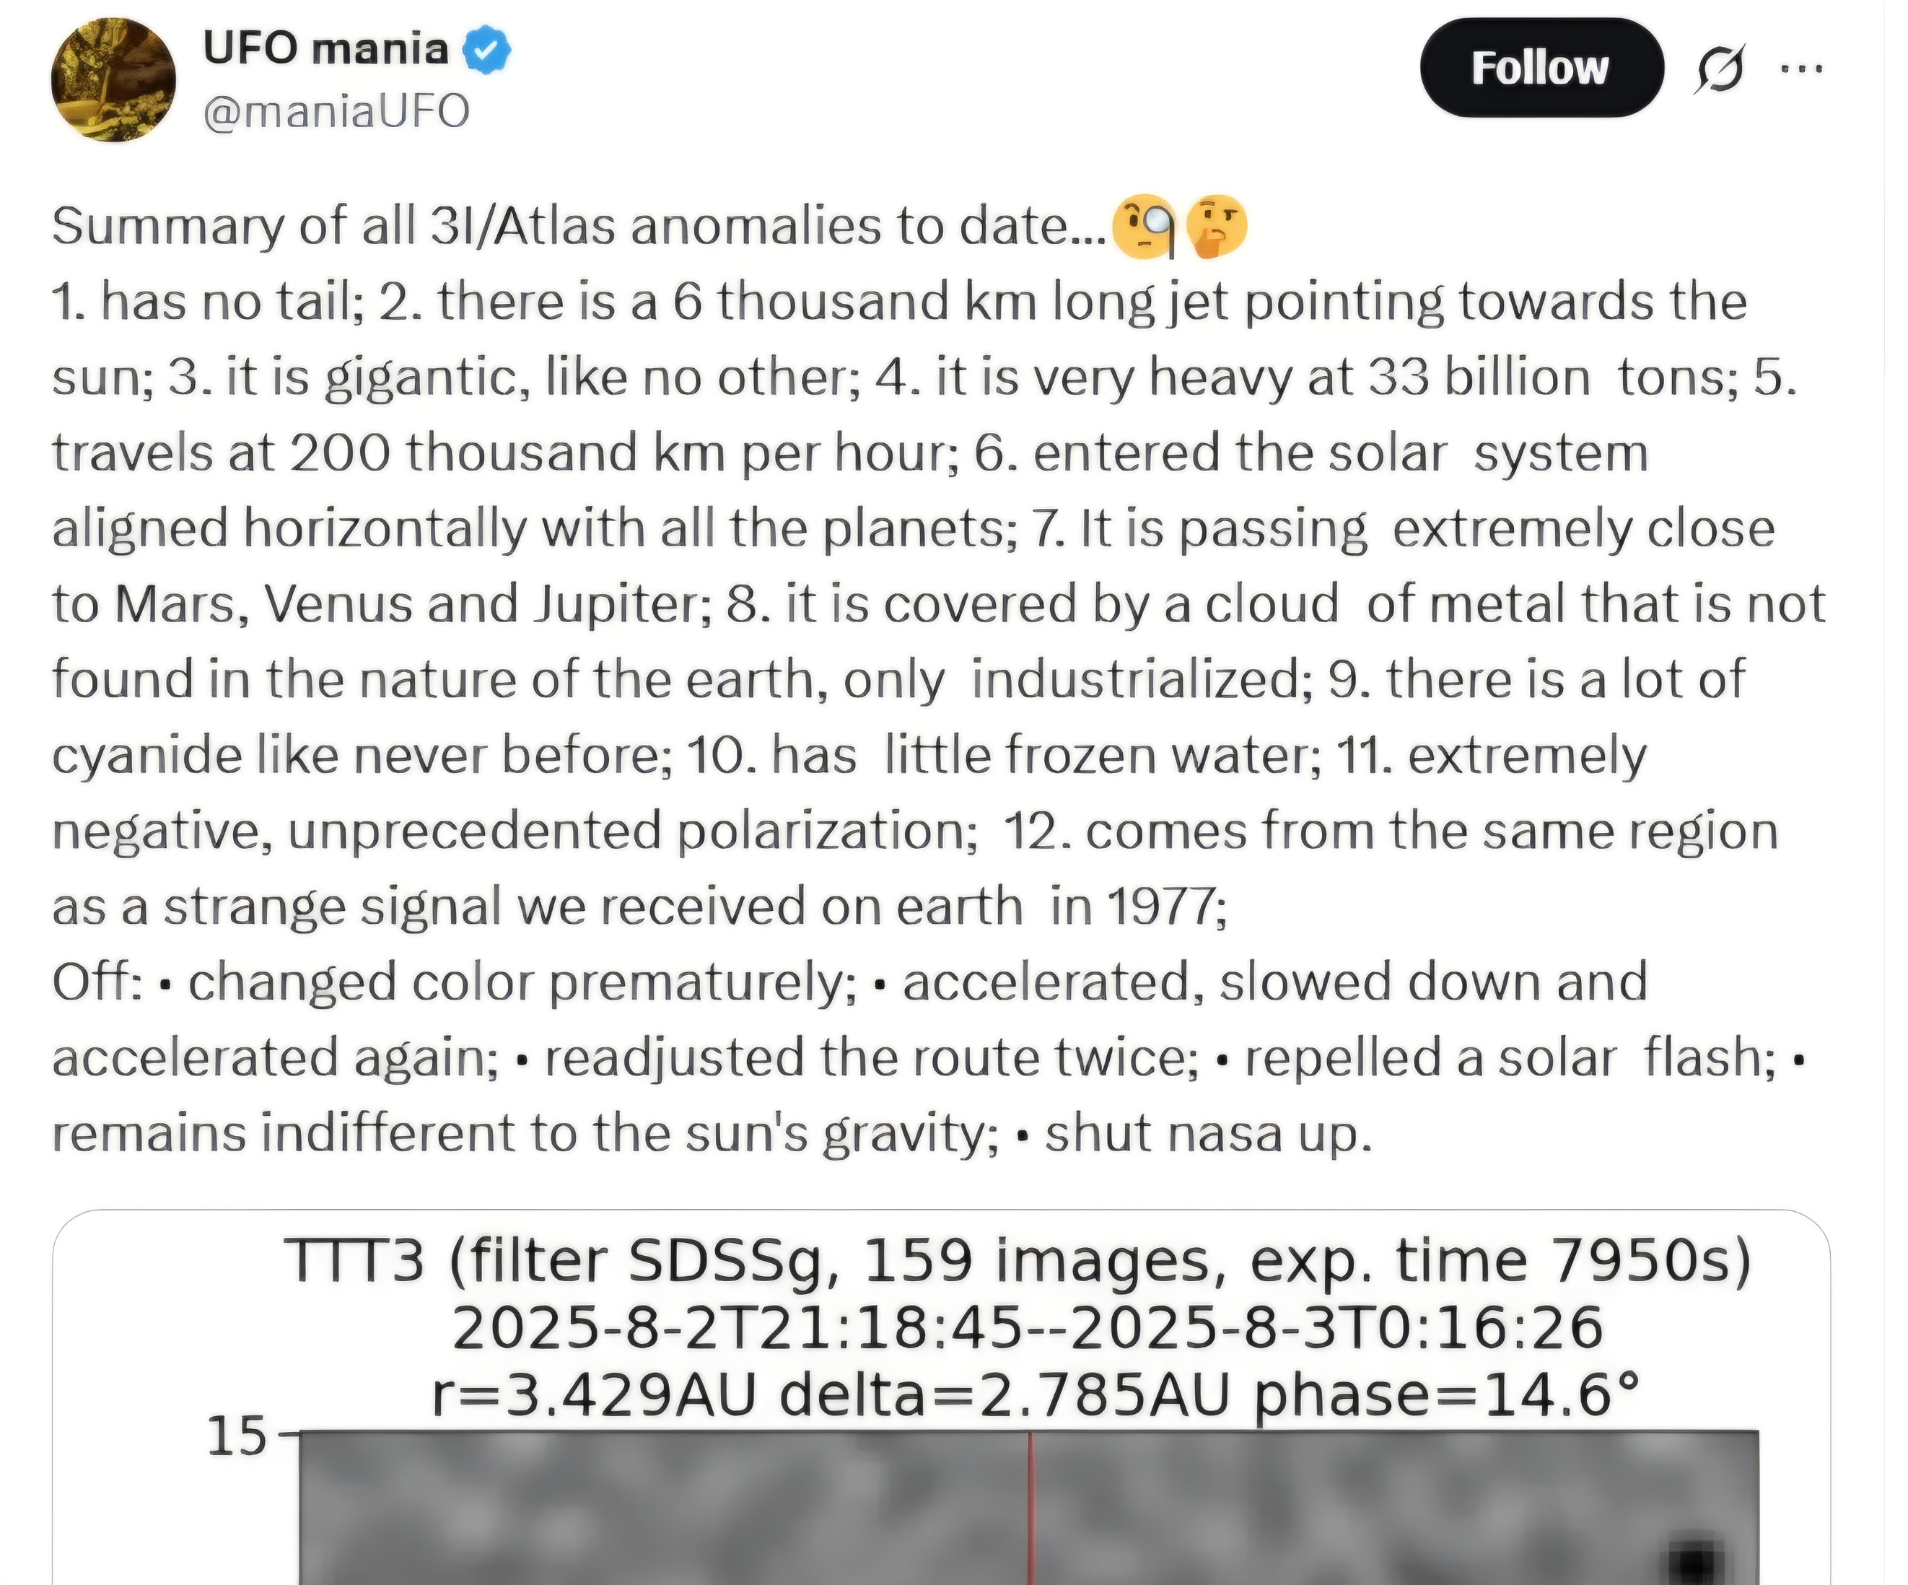Click the UFO mania profile avatar
The width and height of the screenshot is (1908, 1585).
point(113,80)
